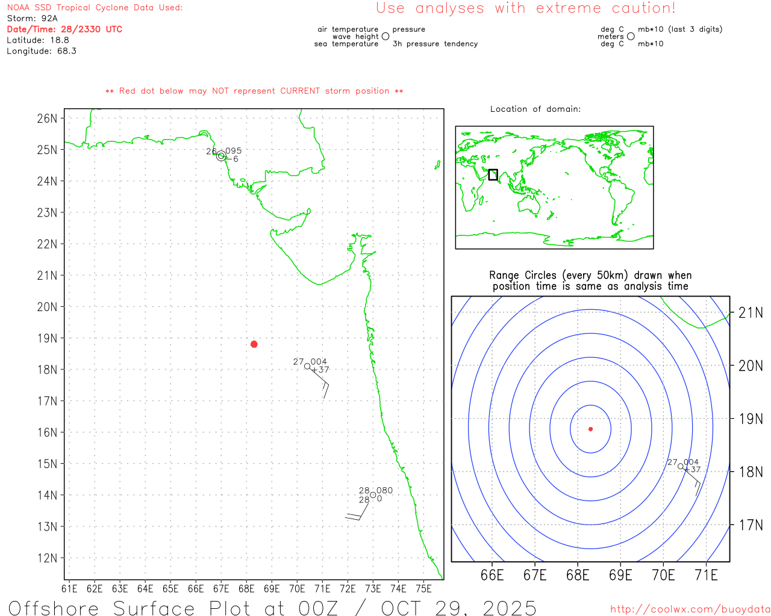
Task: Click the 'Storm: 92A' label
Action: [32, 19]
